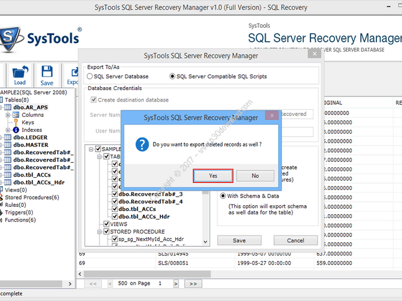Go to first page with << button
This screenshot has height=301, width=402.
coord(93,284)
